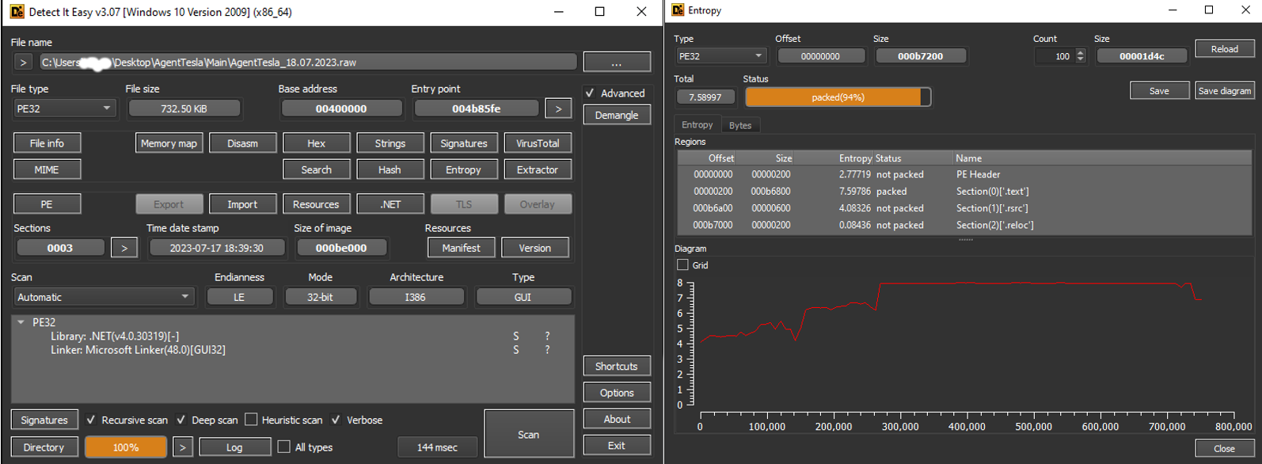Switch to the Bytes tab
The height and width of the screenshot is (464, 1262).
coord(740,125)
